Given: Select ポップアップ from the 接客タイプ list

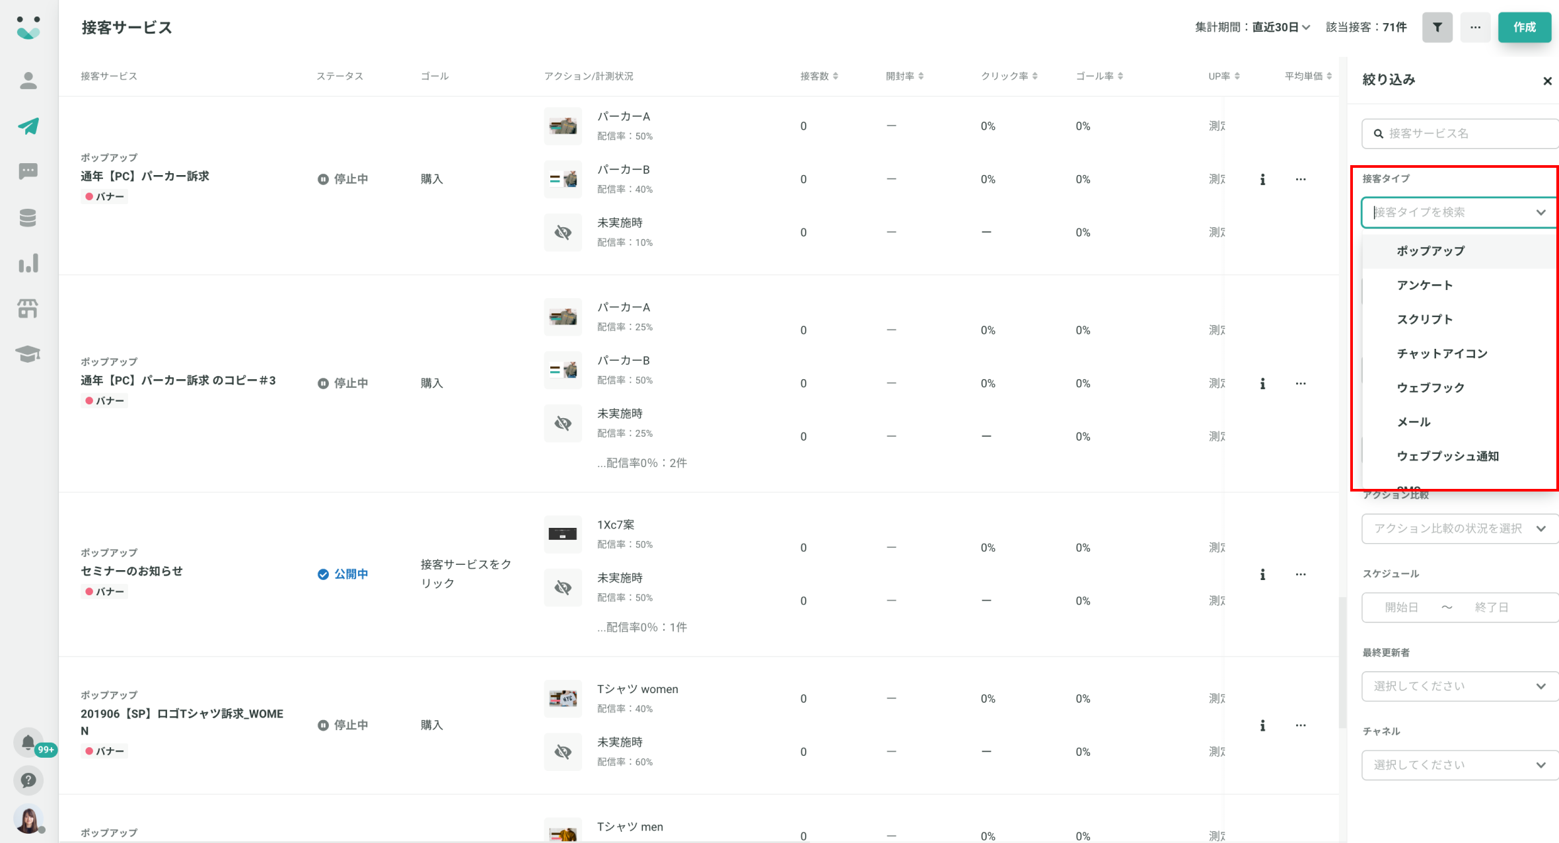Looking at the screenshot, I should (1430, 251).
